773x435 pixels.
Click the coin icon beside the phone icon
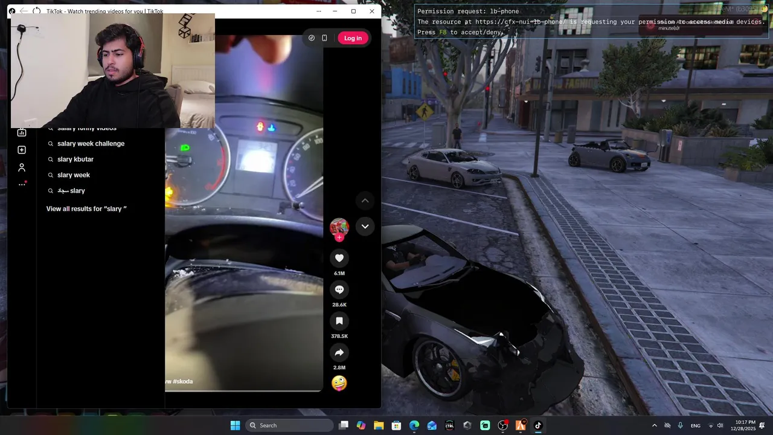pyautogui.click(x=312, y=38)
